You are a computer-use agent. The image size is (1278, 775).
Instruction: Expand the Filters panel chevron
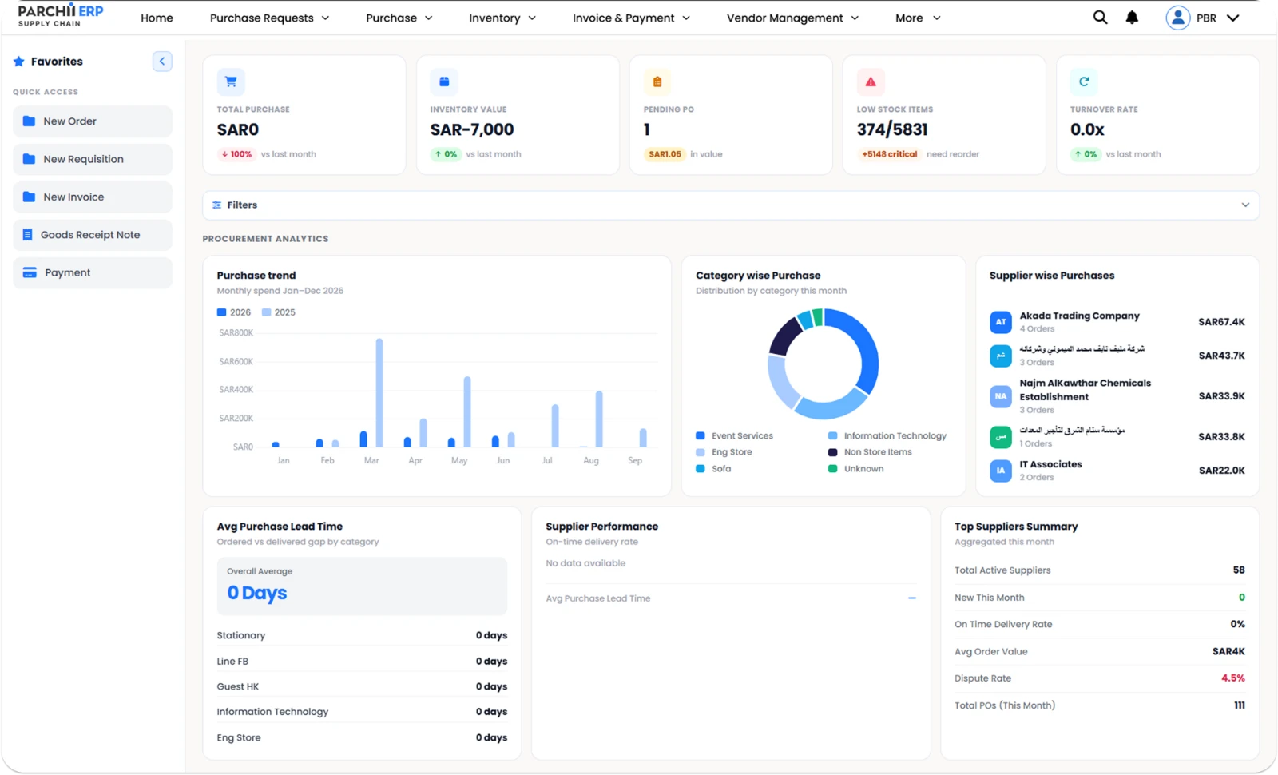coord(1245,205)
